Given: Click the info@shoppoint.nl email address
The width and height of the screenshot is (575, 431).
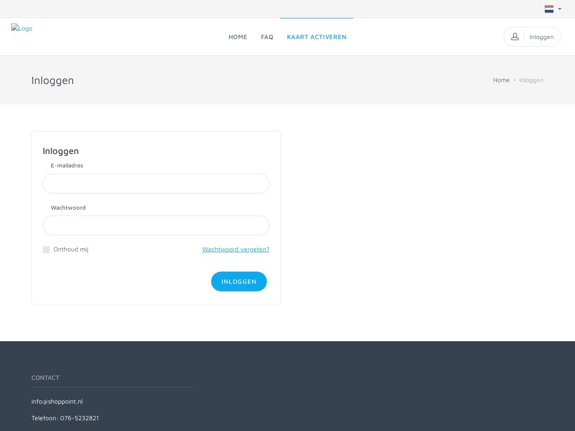Looking at the screenshot, I should click(57, 401).
